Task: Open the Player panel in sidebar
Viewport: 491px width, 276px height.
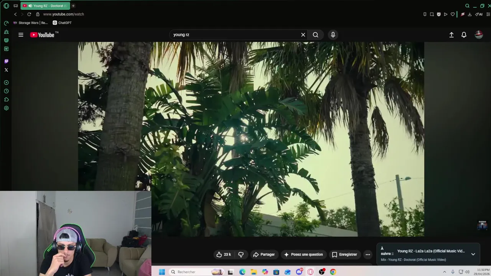Action: click(6, 82)
